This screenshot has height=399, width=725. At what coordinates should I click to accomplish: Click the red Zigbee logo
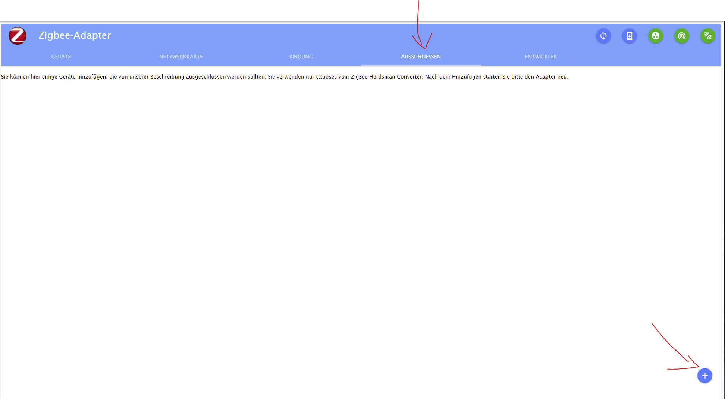(x=18, y=36)
